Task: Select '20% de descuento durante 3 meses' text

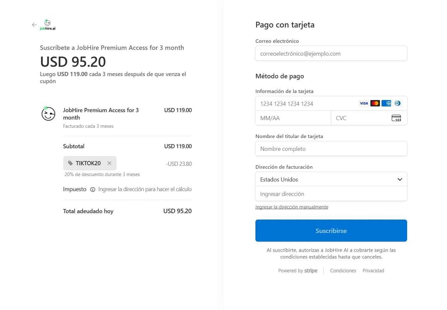Action: tap(102, 174)
